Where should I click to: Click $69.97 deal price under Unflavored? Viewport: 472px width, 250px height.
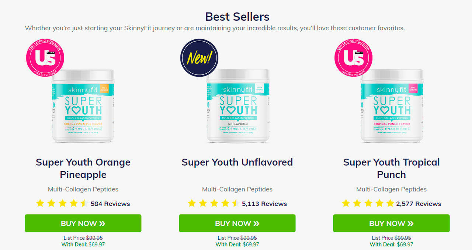(x=251, y=244)
